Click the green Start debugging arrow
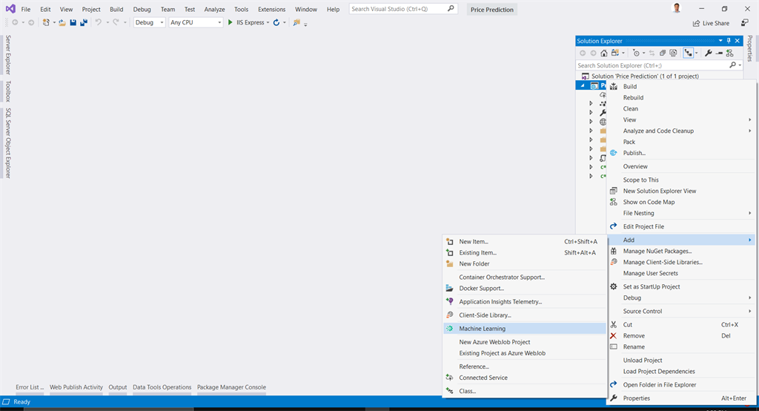This screenshot has width=759, height=411. coord(231,22)
